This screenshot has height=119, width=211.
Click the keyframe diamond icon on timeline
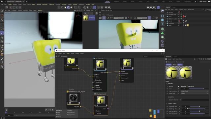(7, 110)
